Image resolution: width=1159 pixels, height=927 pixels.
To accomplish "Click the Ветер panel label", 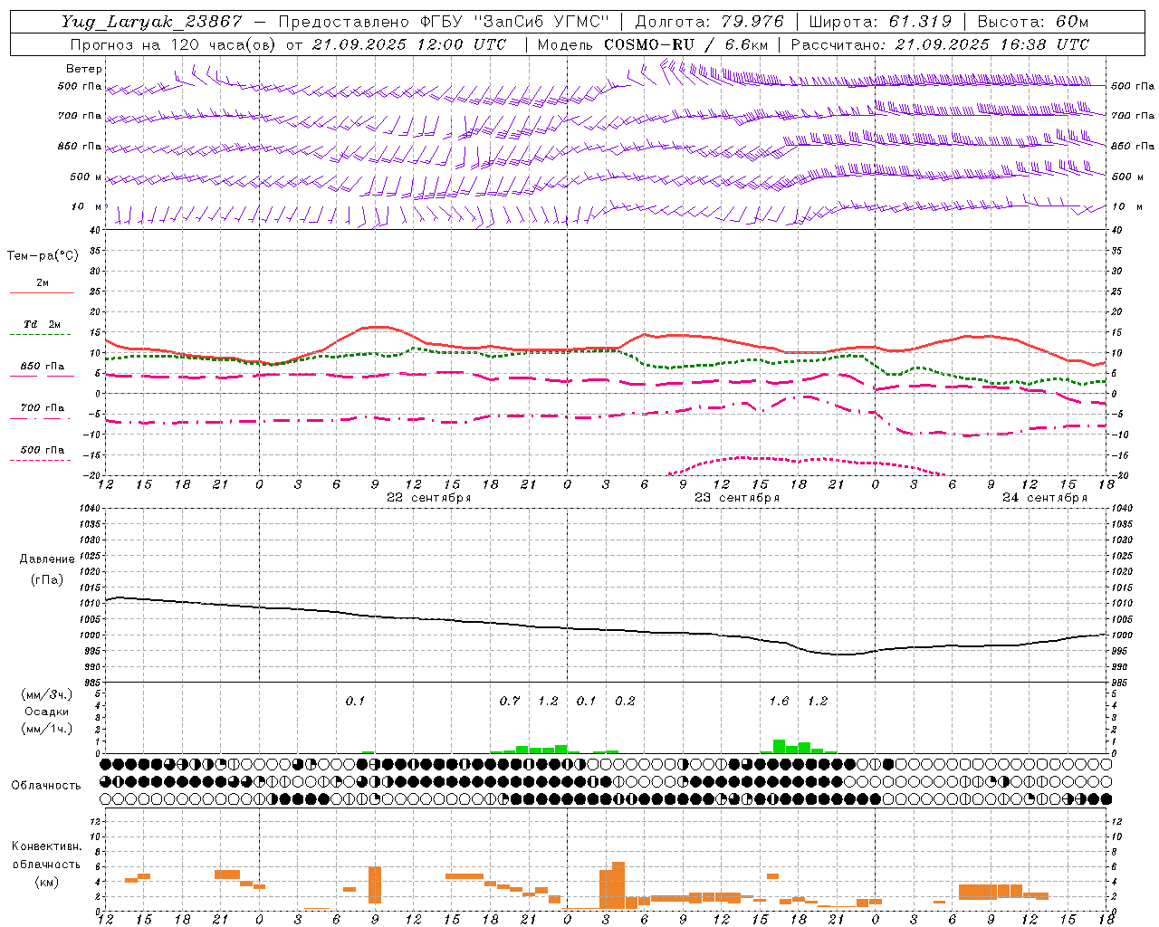I will tap(84, 69).
